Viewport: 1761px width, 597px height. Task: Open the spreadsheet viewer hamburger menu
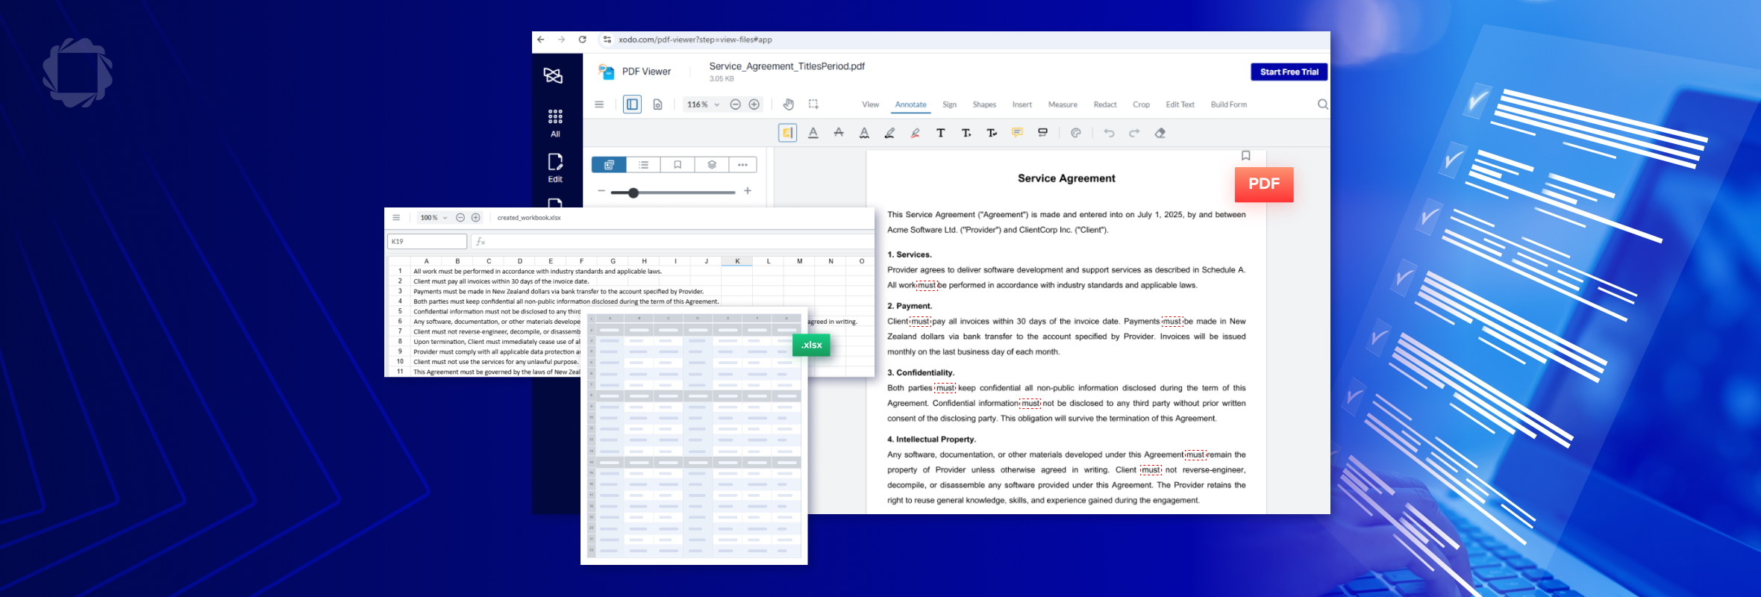[396, 218]
